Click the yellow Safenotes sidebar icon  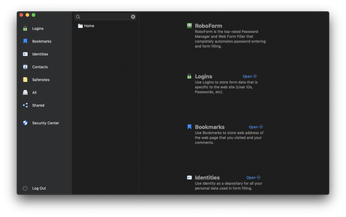point(25,80)
